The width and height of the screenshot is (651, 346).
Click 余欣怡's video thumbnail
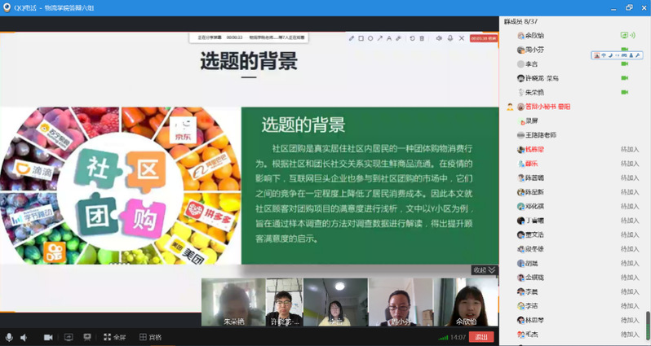click(x=466, y=301)
